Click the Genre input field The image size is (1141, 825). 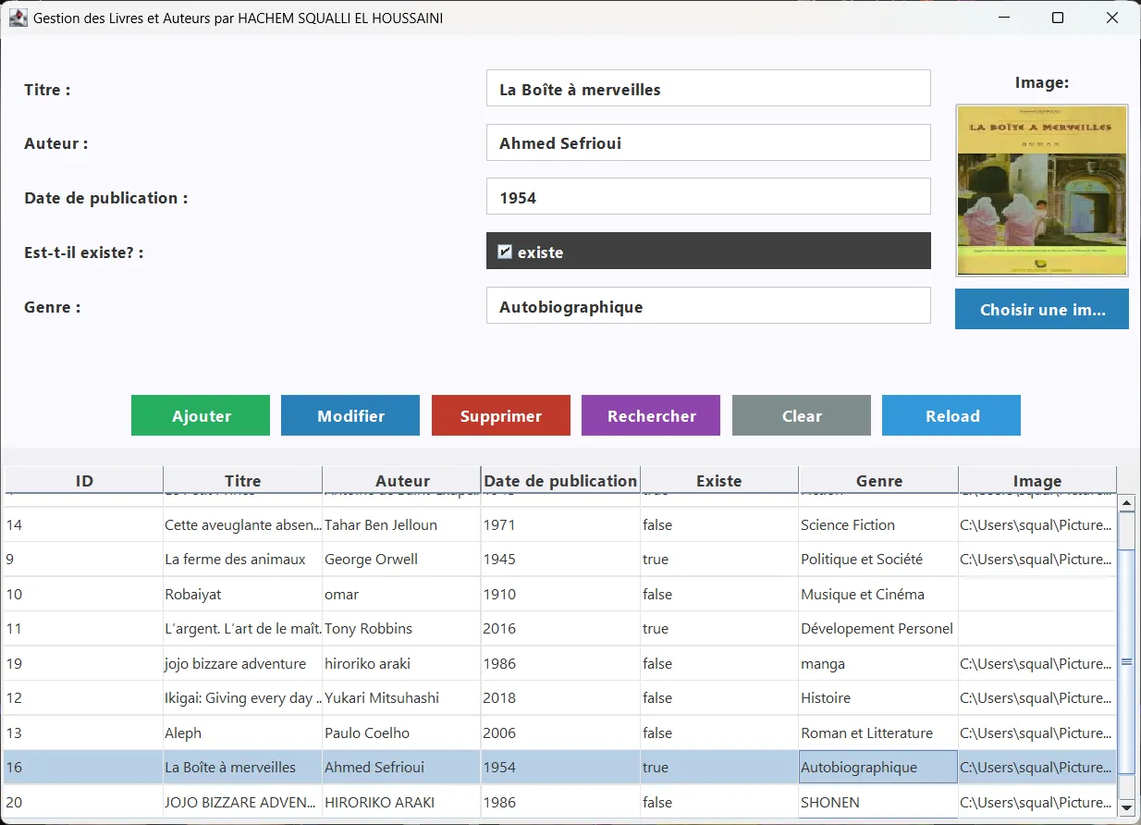point(708,305)
